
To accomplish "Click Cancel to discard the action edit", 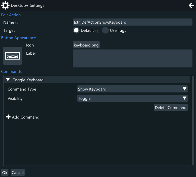I will click(x=18, y=173).
